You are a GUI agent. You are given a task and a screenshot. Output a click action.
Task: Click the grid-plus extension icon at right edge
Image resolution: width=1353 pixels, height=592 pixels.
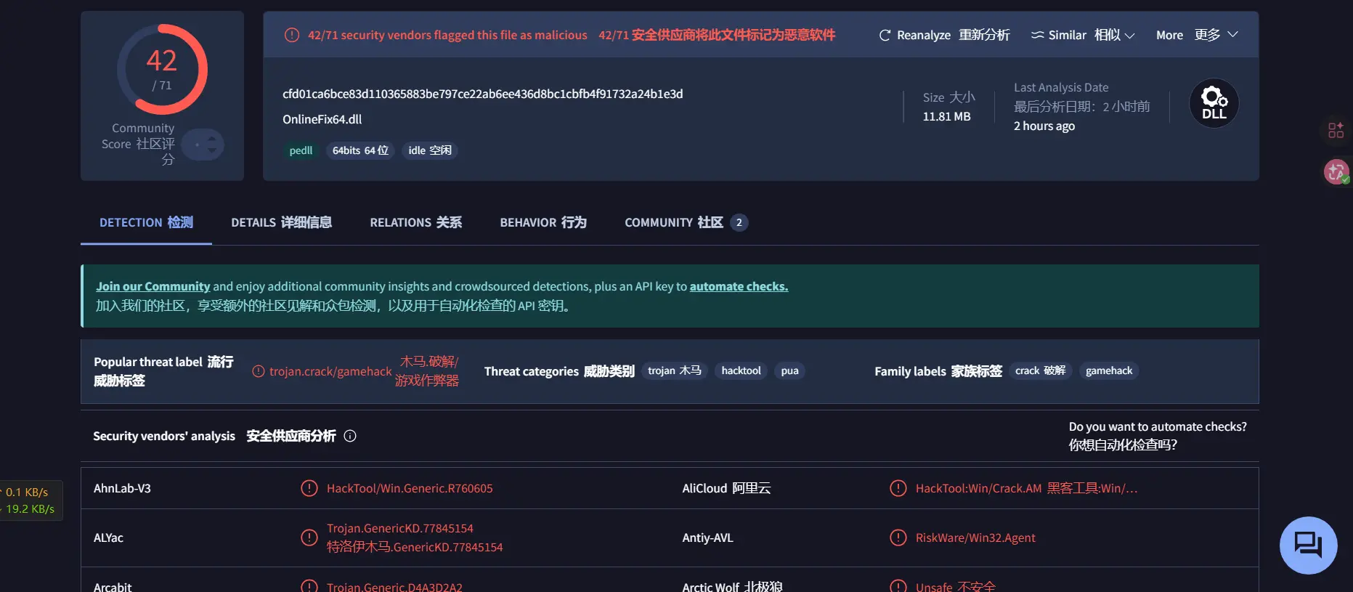[x=1336, y=130]
